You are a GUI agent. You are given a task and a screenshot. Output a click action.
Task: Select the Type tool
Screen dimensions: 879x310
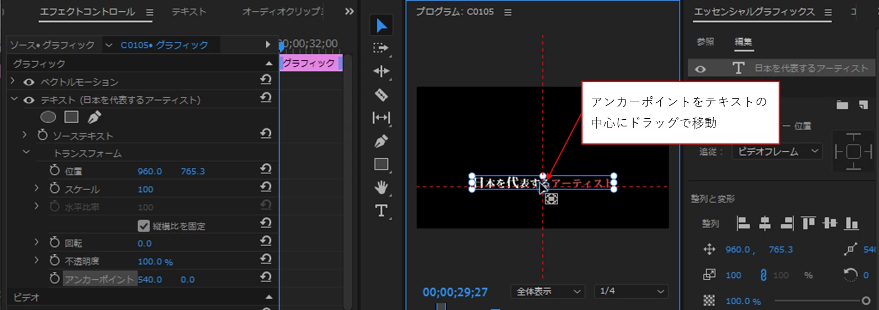point(381,211)
